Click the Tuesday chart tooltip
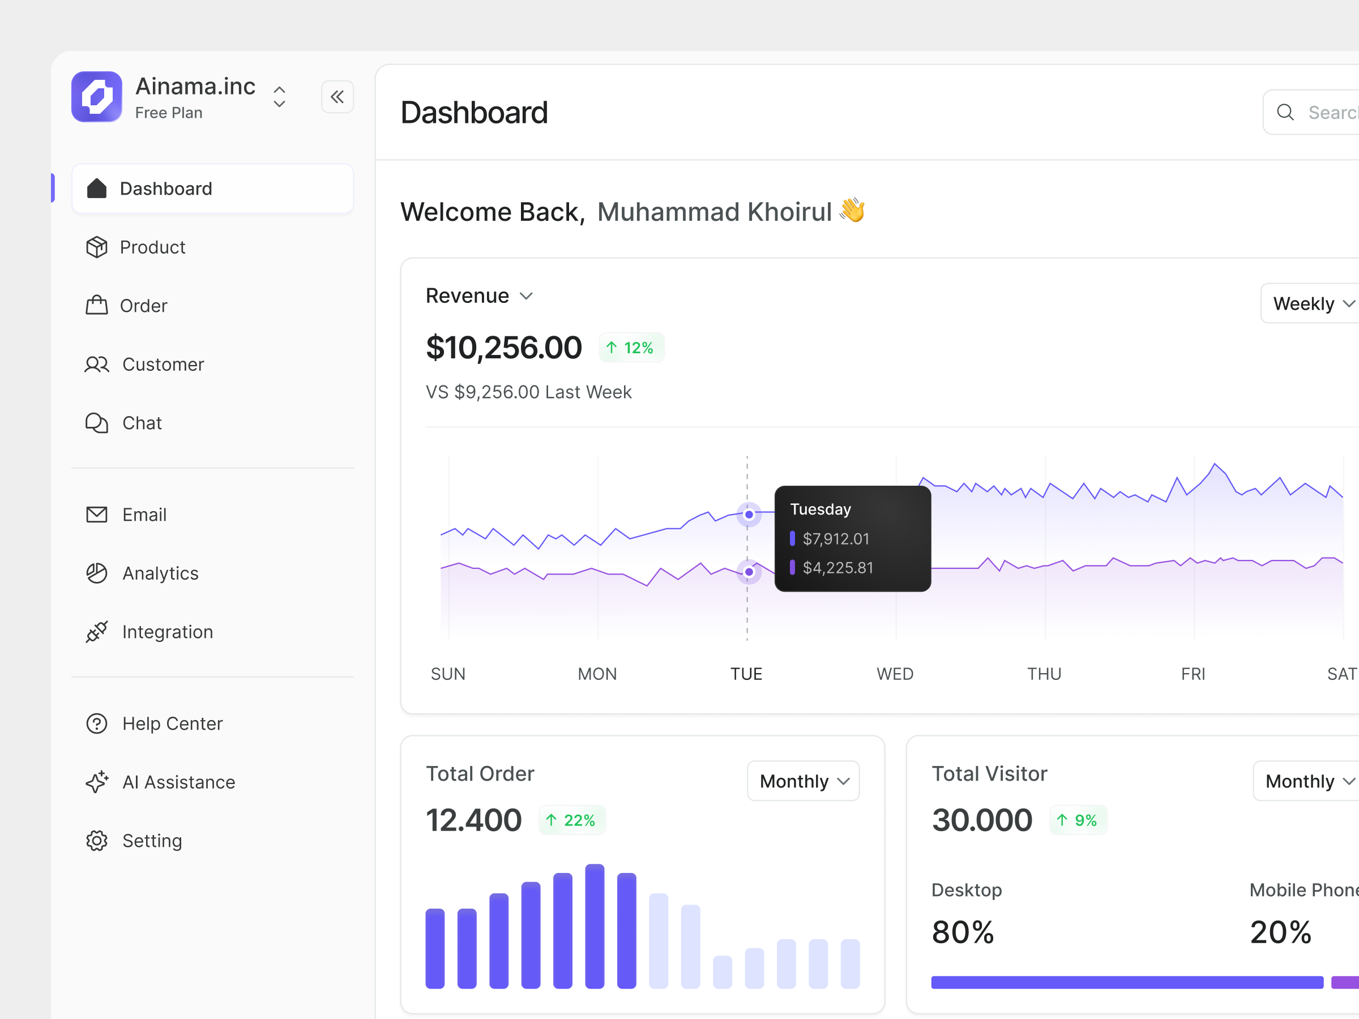 coord(853,539)
